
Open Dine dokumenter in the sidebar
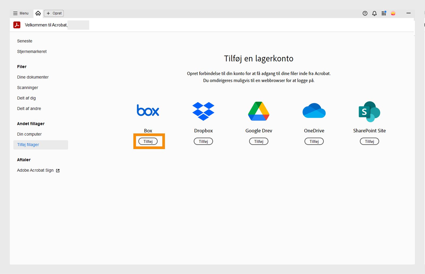tap(33, 77)
